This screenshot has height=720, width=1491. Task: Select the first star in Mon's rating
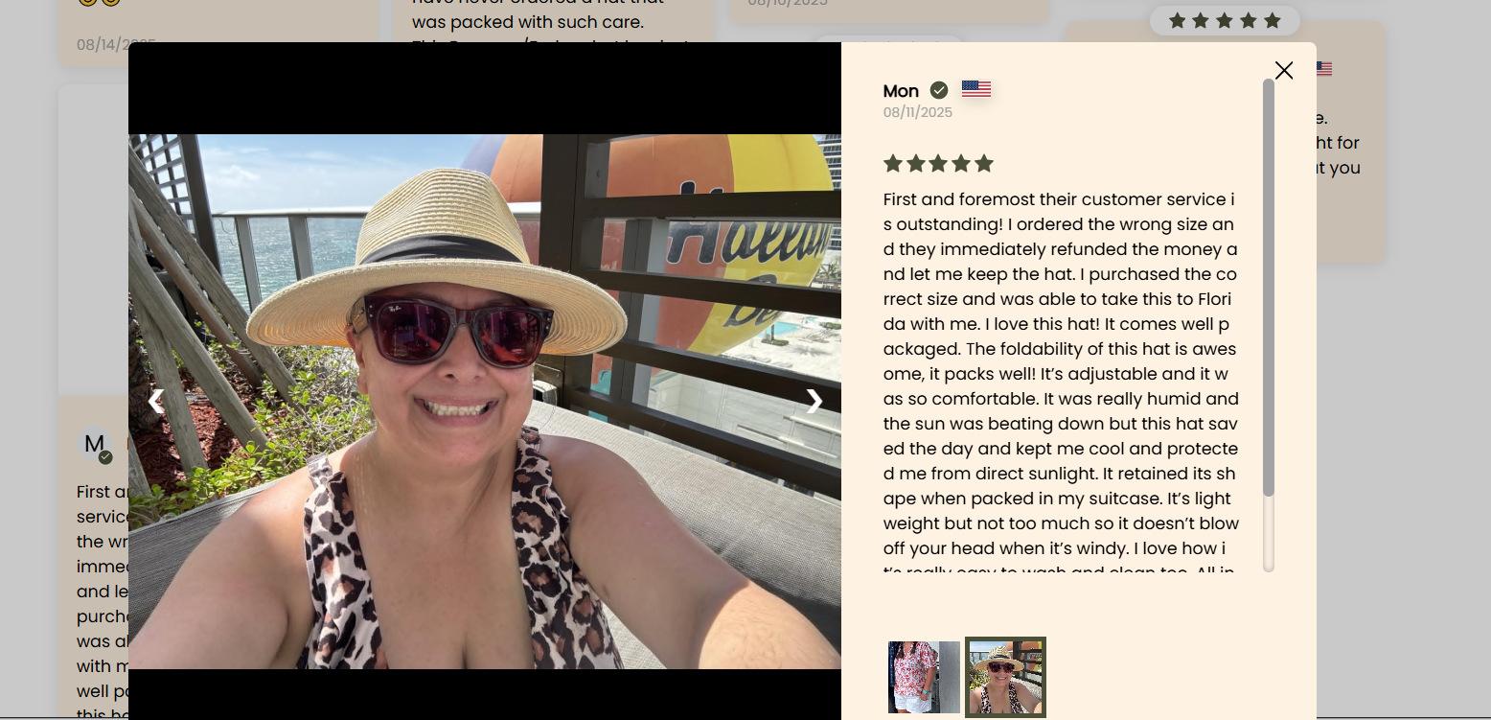coord(893,163)
